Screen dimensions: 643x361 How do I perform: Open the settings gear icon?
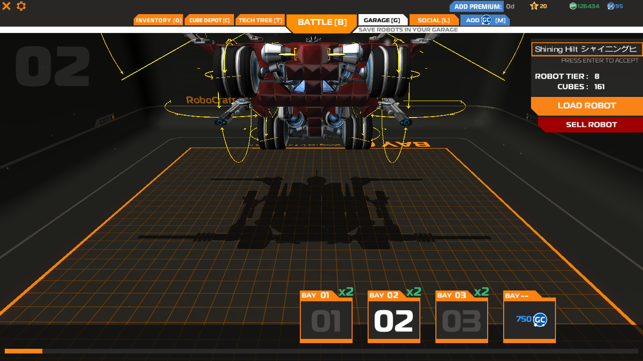point(21,6)
